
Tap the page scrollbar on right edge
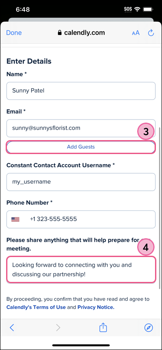pos(159,208)
